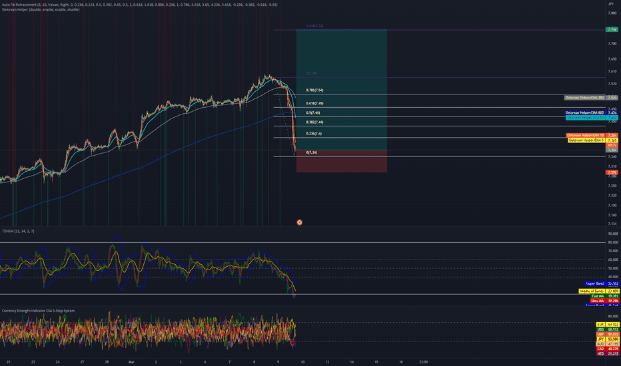Click the Slow MA red label
This screenshot has height=366, width=621.
click(598, 301)
